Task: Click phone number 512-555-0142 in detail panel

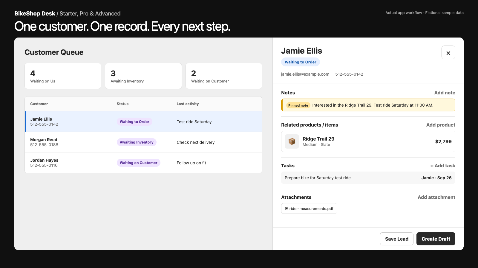Action: [349, 74]
